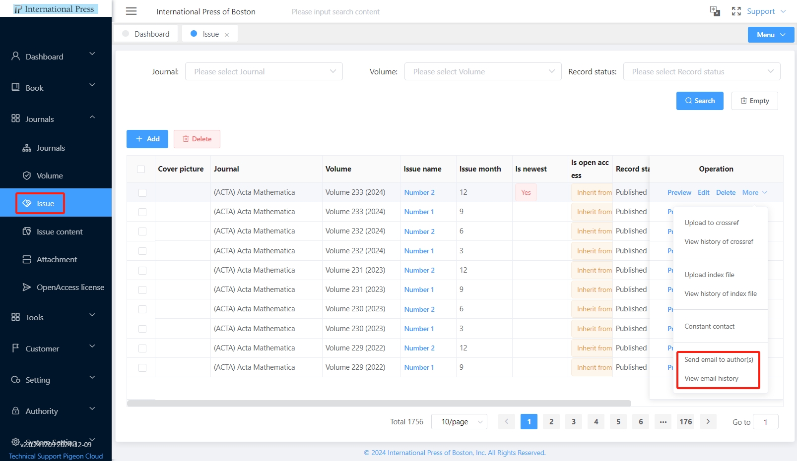The width and height of the screenshot is (797, 461).
Task: Click the translate language icon in header
Action: pos(715,11)
